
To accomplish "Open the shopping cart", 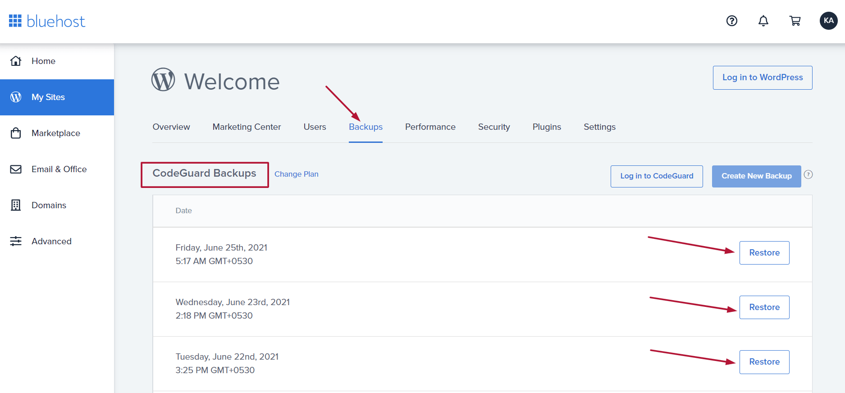I will coord(795,21).
